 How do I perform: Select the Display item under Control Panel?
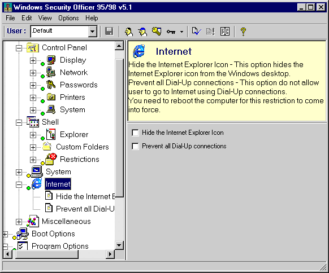pos(73,60)
